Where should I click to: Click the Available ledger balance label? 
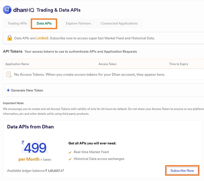pos(26,171)
